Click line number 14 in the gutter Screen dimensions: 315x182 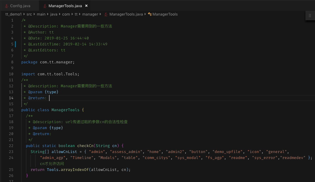(x=11, y=98)
